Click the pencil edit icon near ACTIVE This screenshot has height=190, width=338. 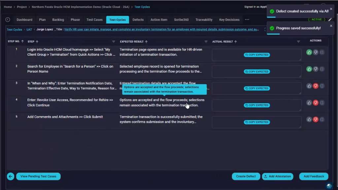[330, 19]
